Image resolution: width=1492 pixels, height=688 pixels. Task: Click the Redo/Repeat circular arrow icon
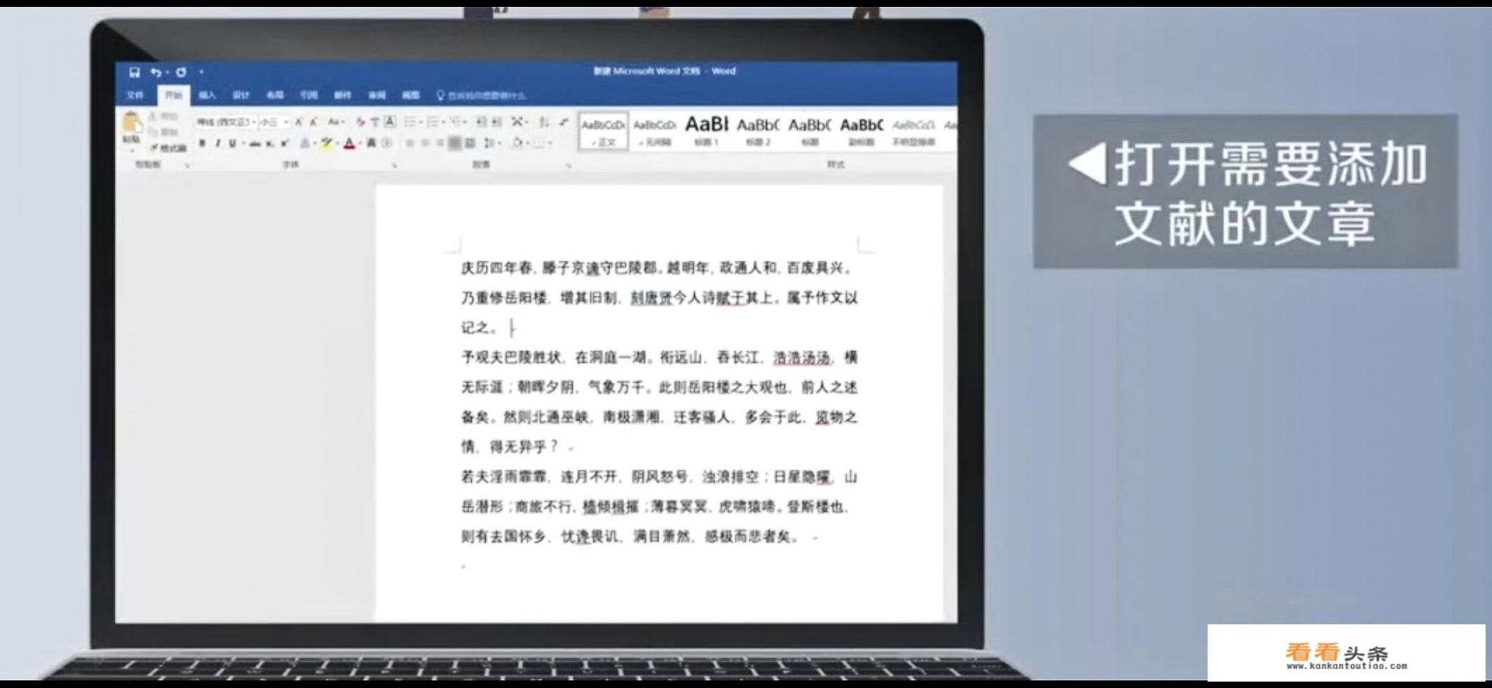click(181, 72)
